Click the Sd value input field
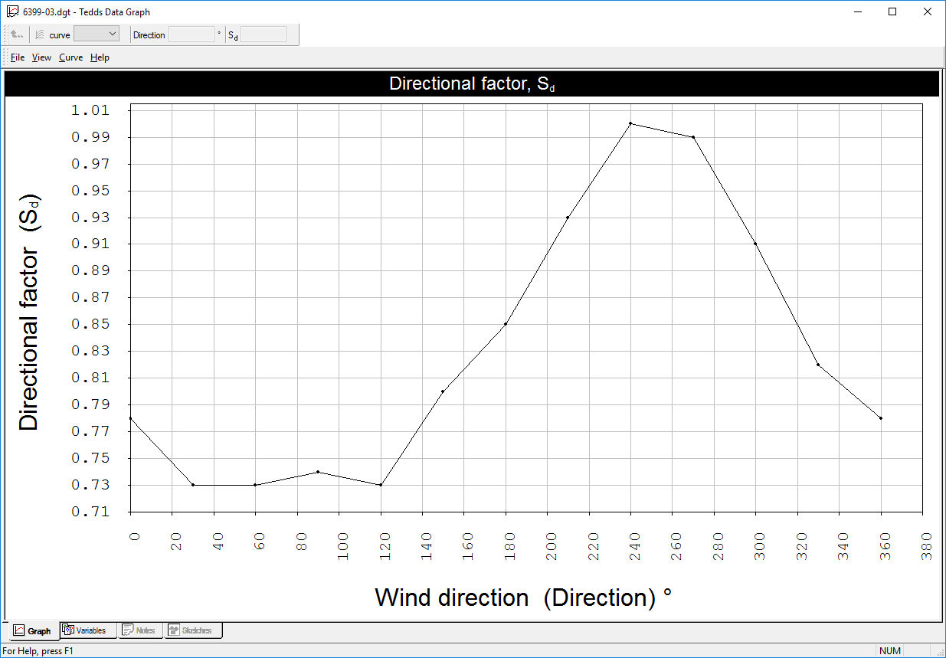This screenshot has height=658, width=946. pos(265,34)
